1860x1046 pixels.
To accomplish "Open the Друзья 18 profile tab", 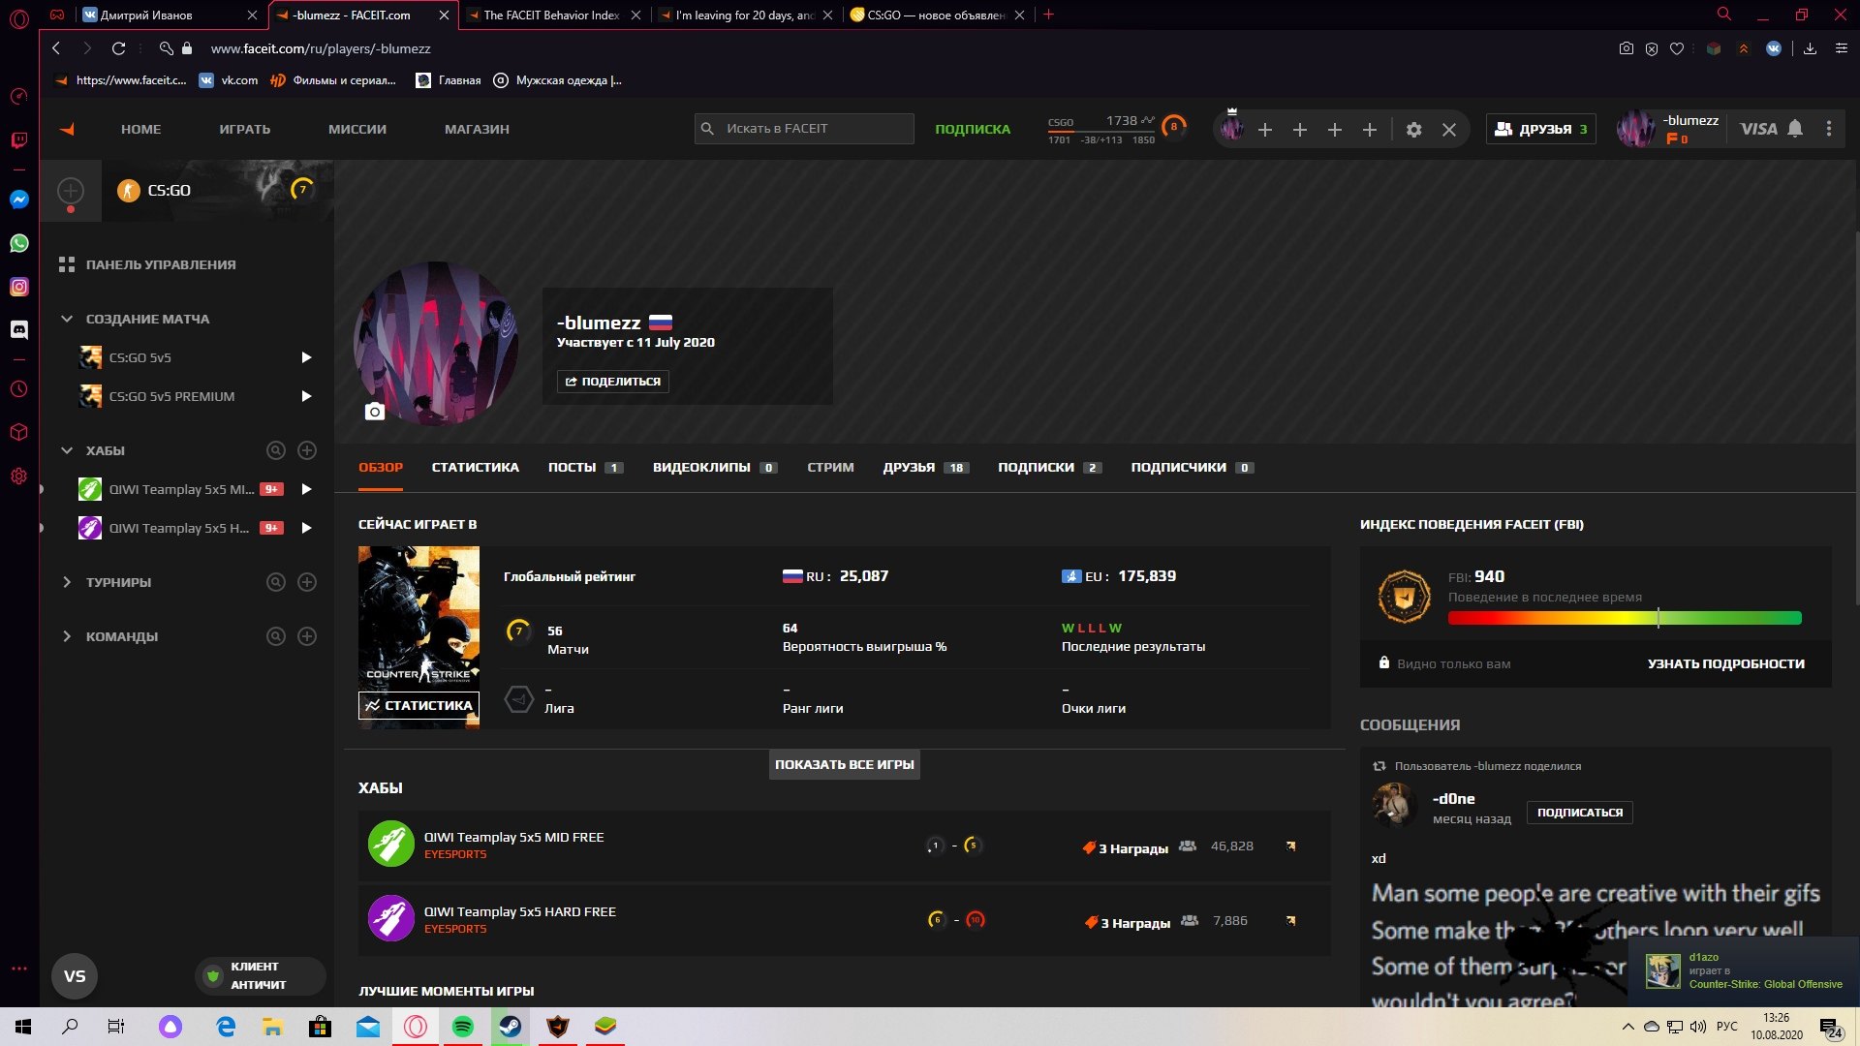I will [924, 468].
